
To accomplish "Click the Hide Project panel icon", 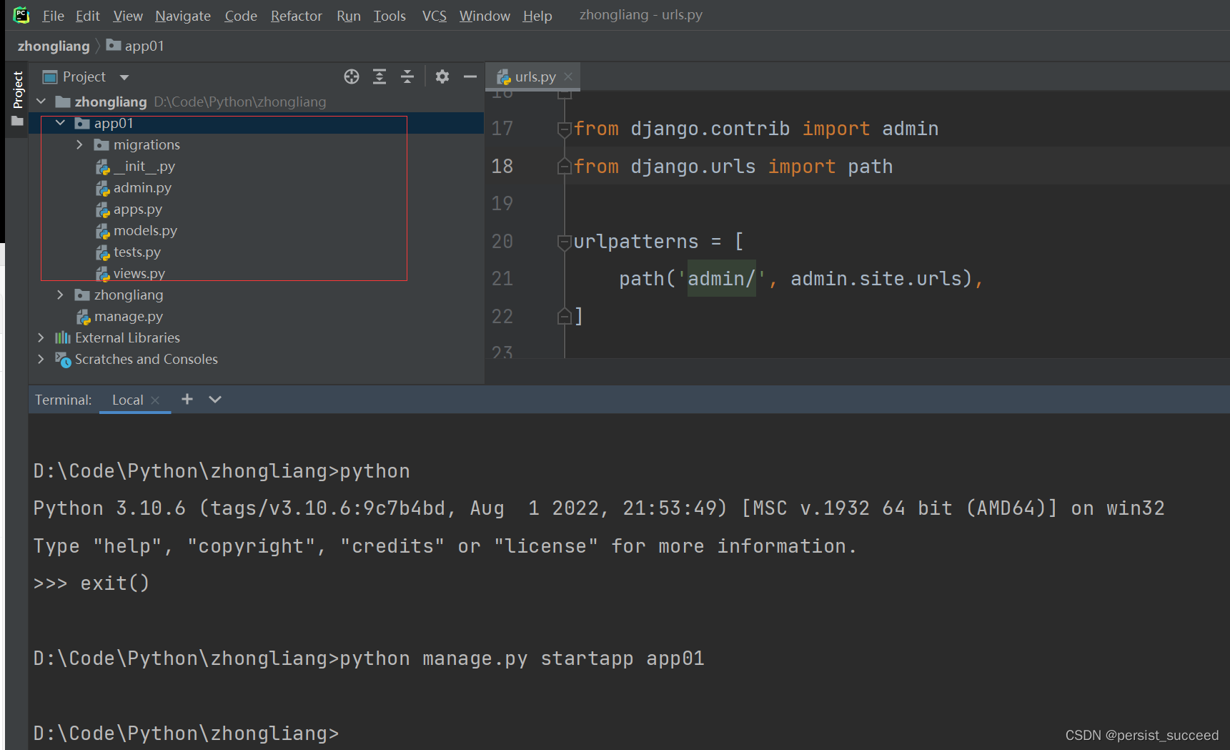I will [x=470, y=77].
